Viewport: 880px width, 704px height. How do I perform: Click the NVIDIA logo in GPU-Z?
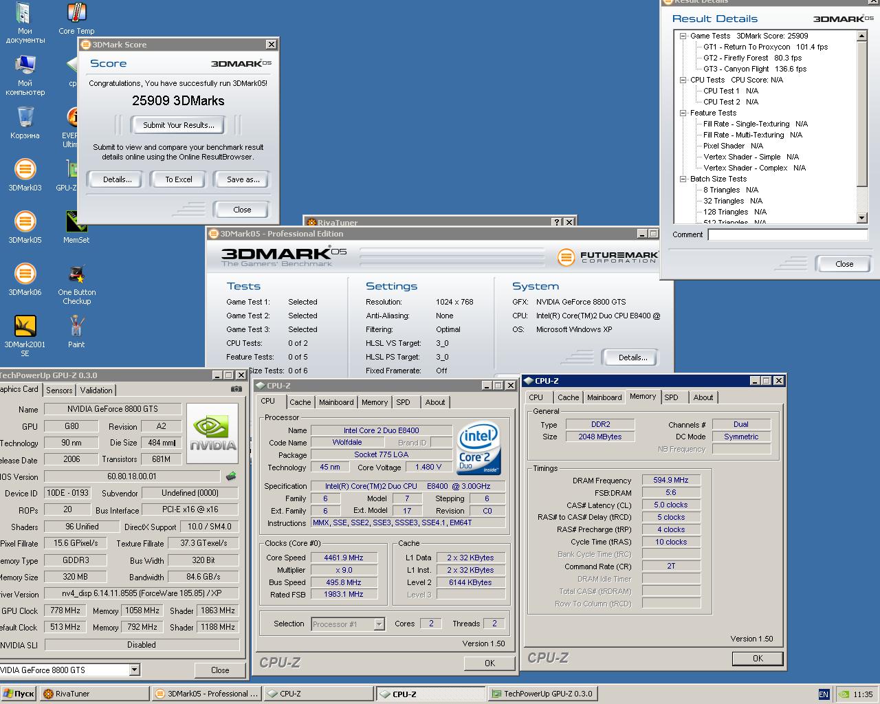pos(213,433)
